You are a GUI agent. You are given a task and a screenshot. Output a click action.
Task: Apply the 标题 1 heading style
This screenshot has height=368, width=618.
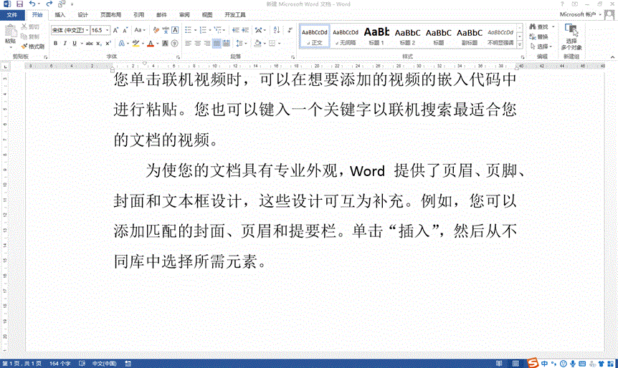coord(377,36)
